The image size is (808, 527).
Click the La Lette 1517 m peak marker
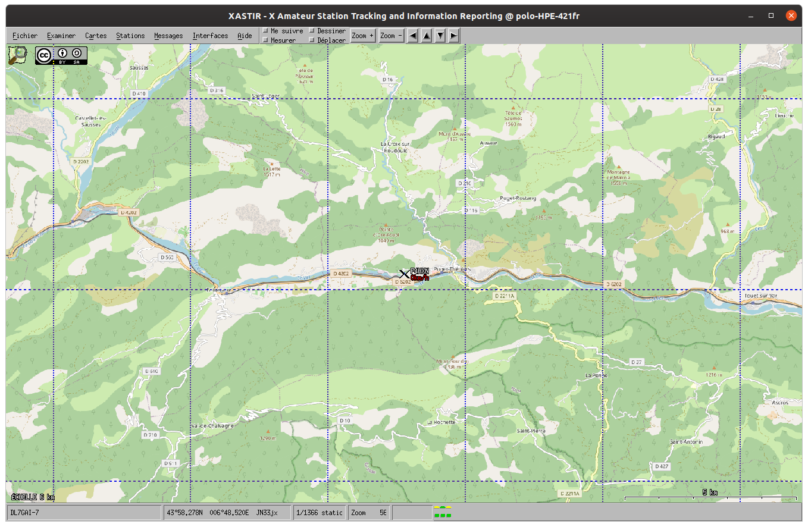(271, 163)
